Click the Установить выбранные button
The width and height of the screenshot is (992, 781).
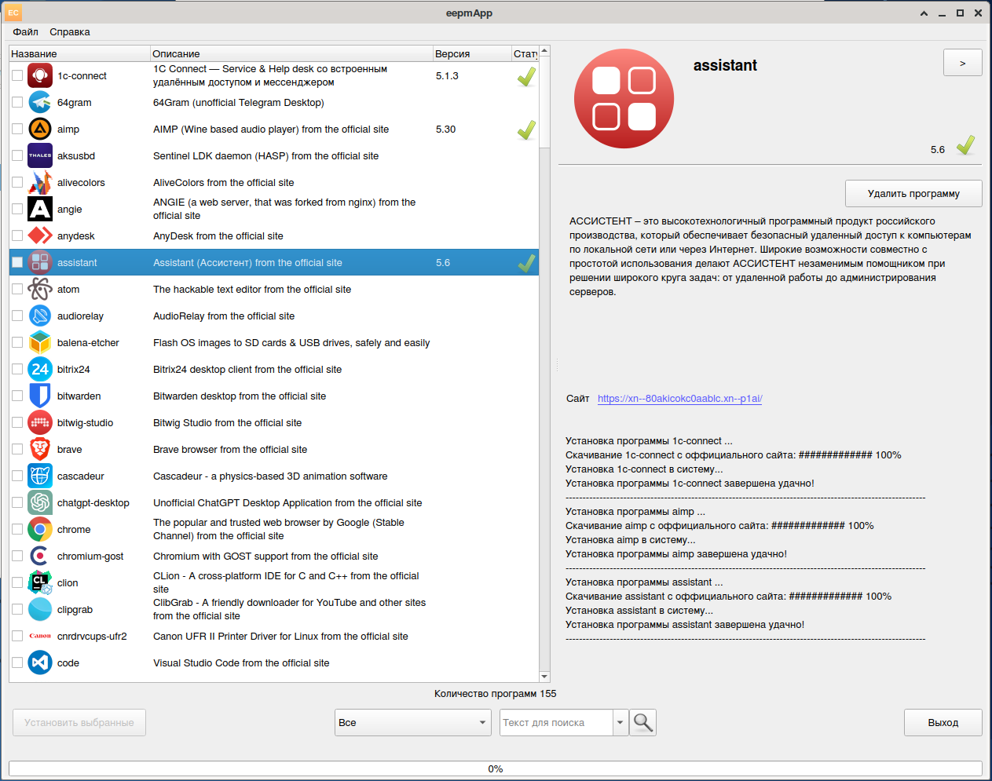coord(79,723)
